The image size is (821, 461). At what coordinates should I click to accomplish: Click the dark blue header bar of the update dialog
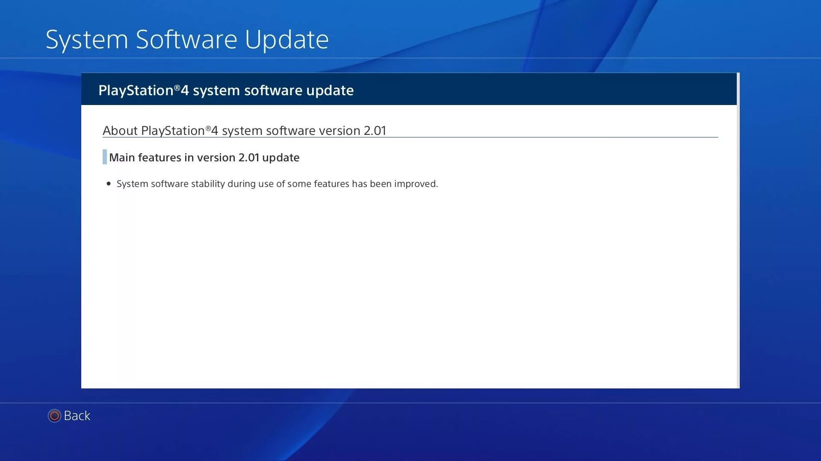(410, 90)
